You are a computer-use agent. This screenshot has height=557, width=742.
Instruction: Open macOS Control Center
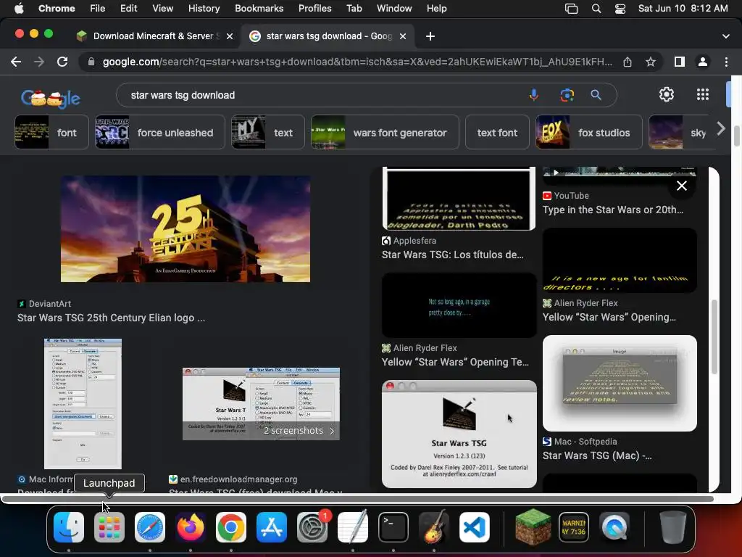[620, 9]
